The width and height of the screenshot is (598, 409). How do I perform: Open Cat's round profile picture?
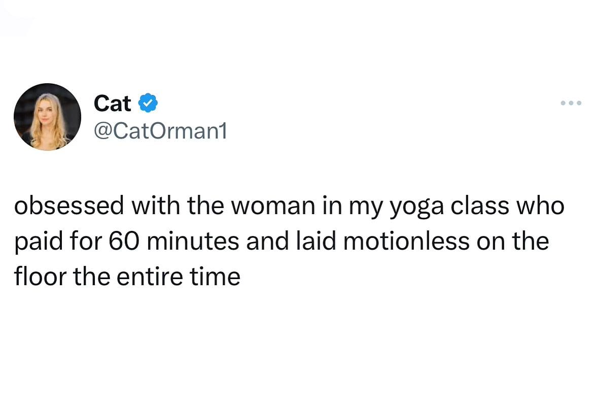[47, 117]
